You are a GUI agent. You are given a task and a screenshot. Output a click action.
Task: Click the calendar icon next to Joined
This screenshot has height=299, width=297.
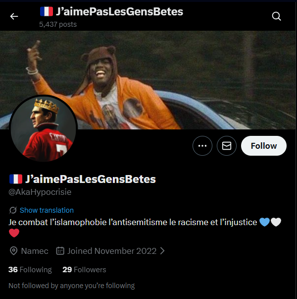point(60,251)
